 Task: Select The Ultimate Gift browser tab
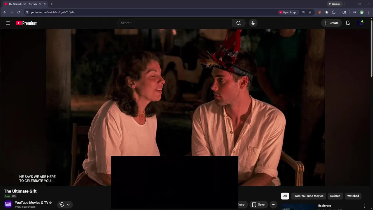point(24,4)
